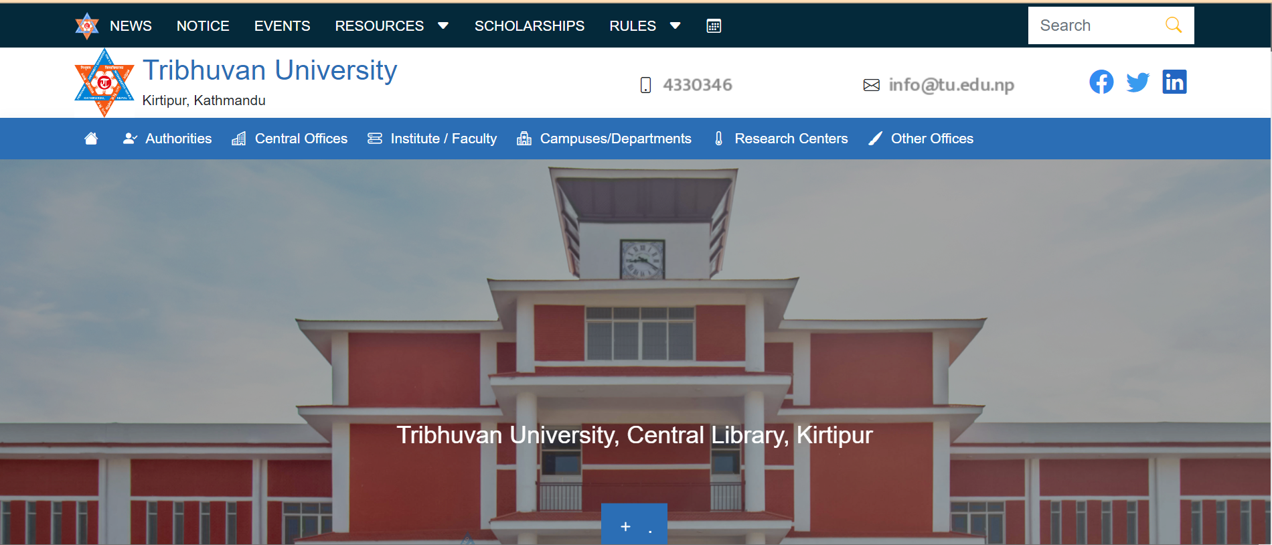Click the calendar icon in top bar
This screenshot has height=545, width=1272.
pos(714,26)
